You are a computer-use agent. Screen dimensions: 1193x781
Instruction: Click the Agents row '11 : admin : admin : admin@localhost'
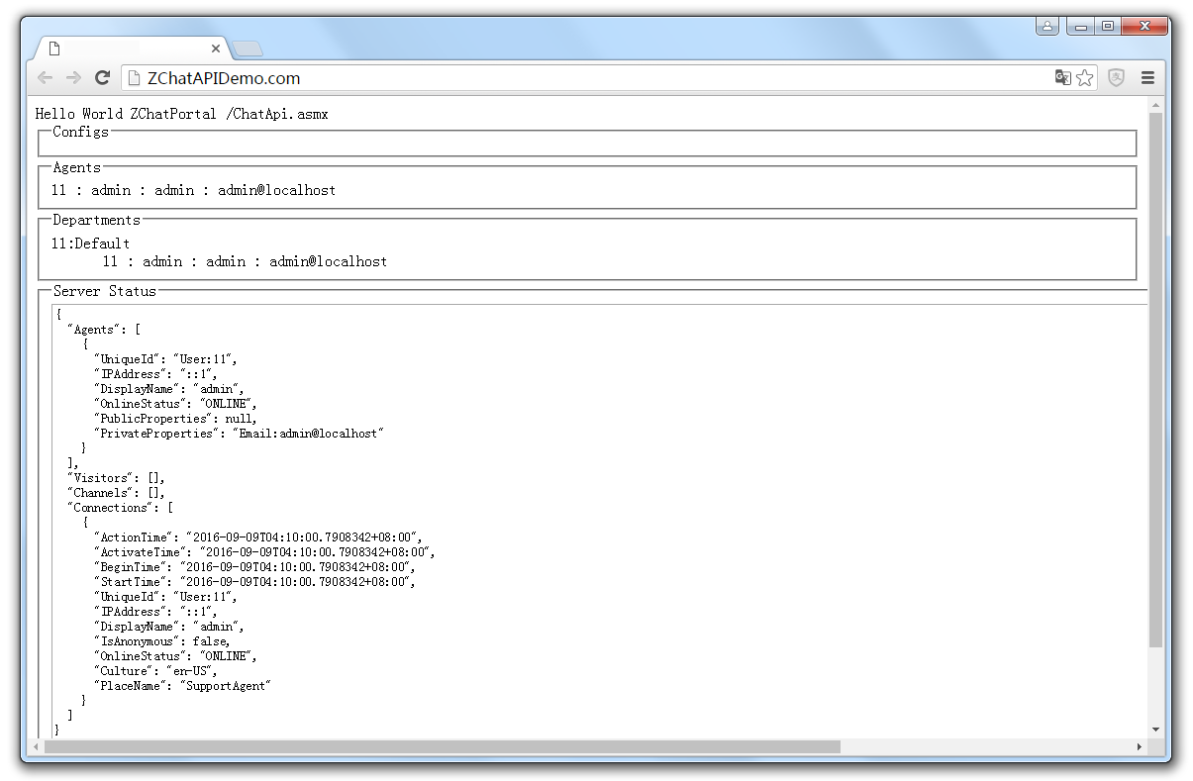pos(194,190)
